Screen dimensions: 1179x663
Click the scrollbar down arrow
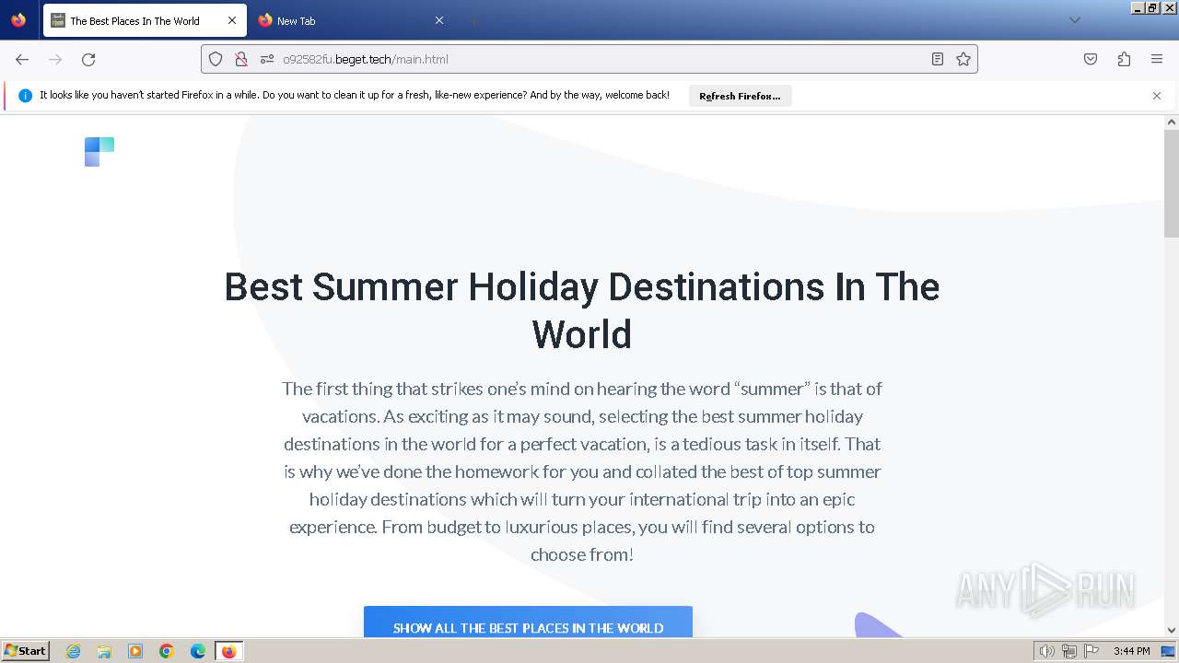click(x=1172, y=631)
